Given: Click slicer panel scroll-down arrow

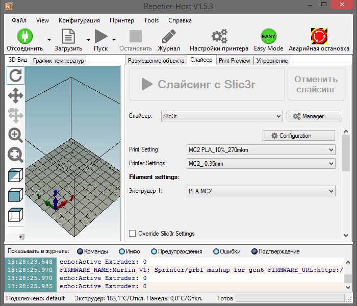Looking at the screenshot, I should [x=346, y=236].
